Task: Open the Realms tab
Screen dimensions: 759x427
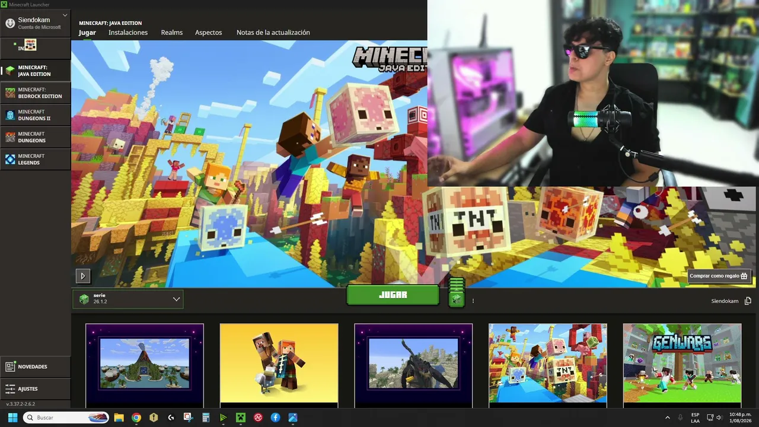Action: pyautogui.click(x=172, y=33)
